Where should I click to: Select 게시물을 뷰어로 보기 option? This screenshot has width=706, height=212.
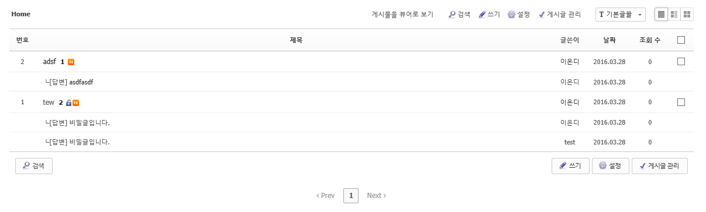click(402, 15)
